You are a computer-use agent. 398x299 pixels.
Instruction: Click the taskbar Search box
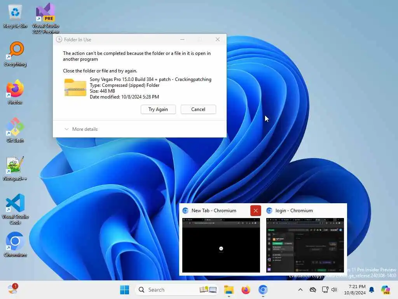coord(177,290)
